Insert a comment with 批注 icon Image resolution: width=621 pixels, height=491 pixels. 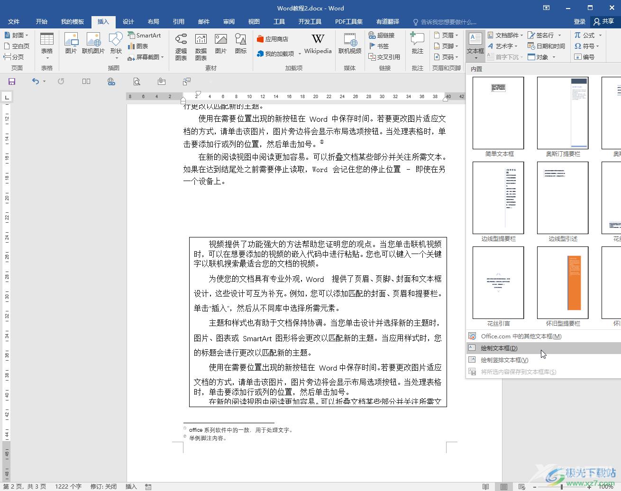417,43
